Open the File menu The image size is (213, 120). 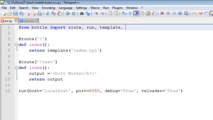[x=4, y=8]
